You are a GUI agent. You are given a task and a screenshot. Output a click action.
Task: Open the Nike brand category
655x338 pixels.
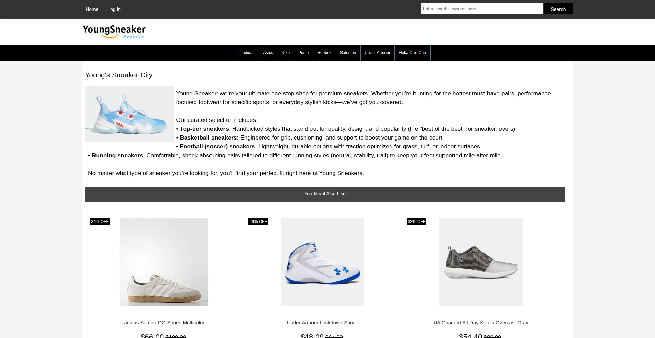[286, 53]
